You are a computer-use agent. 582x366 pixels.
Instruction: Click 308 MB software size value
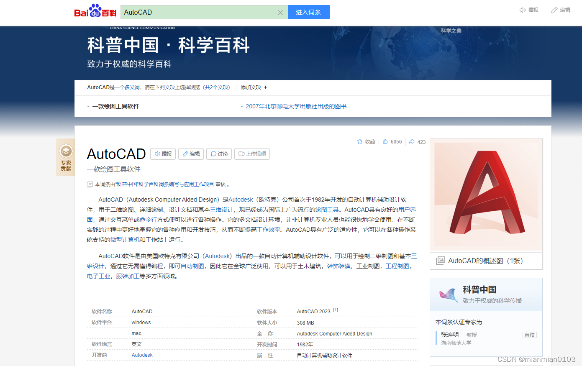pos(305,323)
